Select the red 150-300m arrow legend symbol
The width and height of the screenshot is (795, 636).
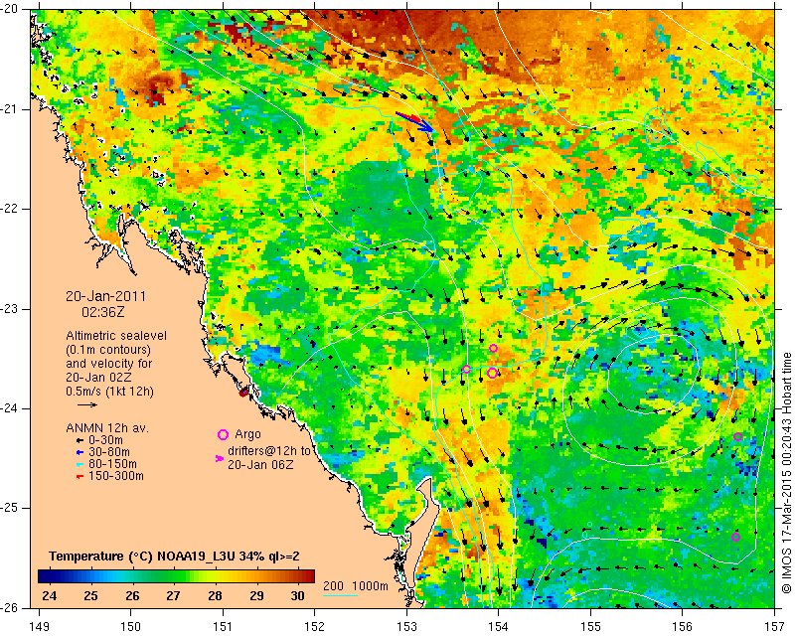79,477
